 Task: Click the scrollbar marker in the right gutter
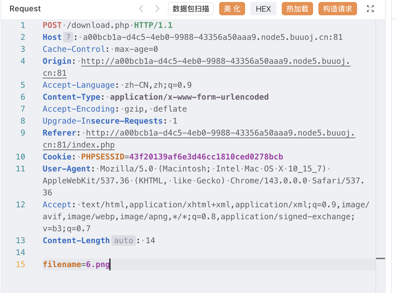[x=381, y=258]
